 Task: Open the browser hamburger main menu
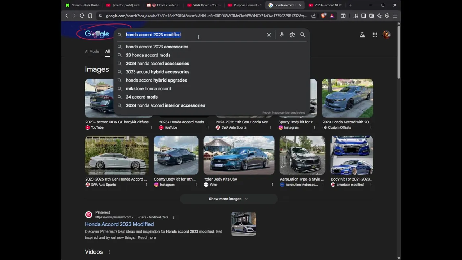pyautogui.click(x=395, y=16)
